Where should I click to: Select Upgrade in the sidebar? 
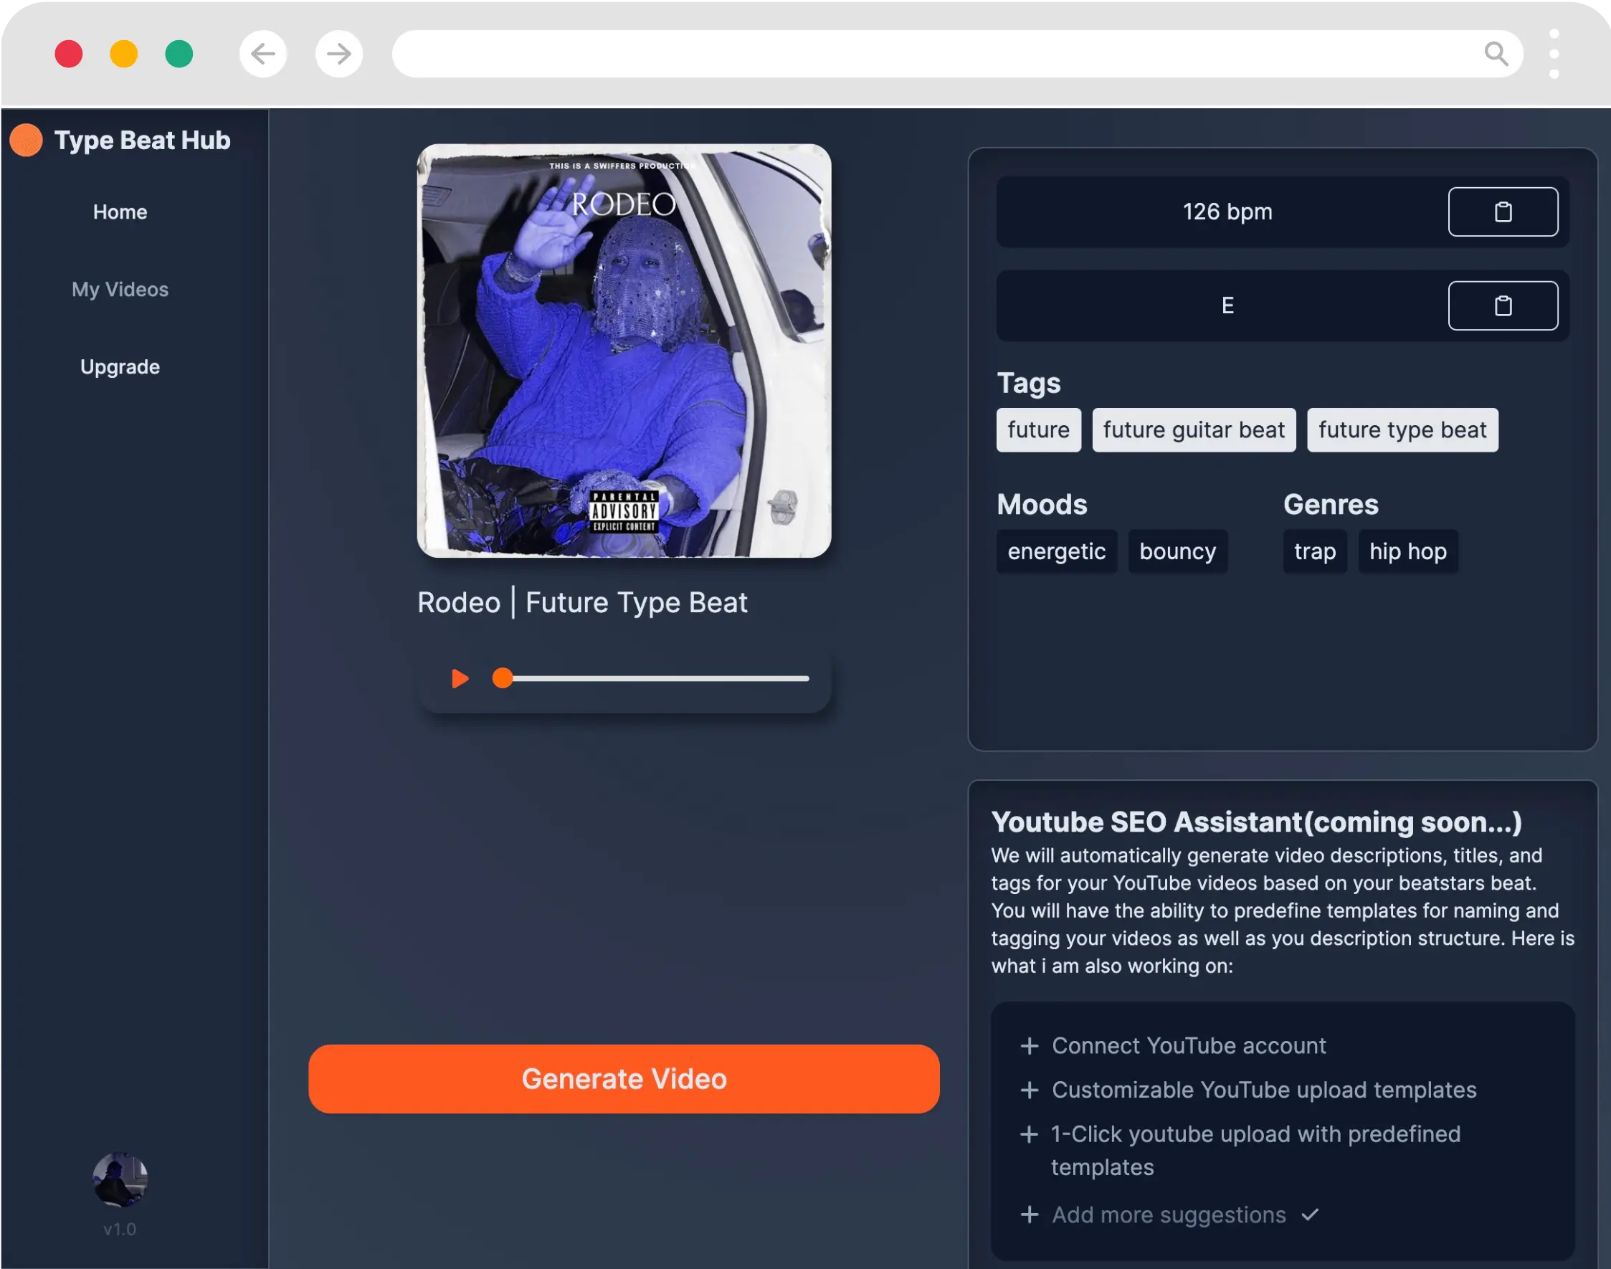[x=120, y=366]
